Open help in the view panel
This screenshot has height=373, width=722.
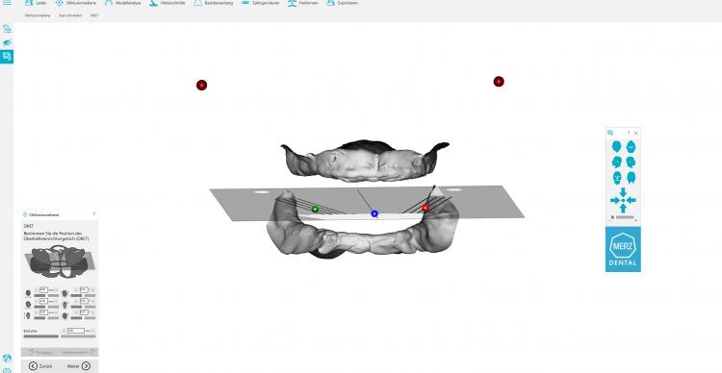629,133
